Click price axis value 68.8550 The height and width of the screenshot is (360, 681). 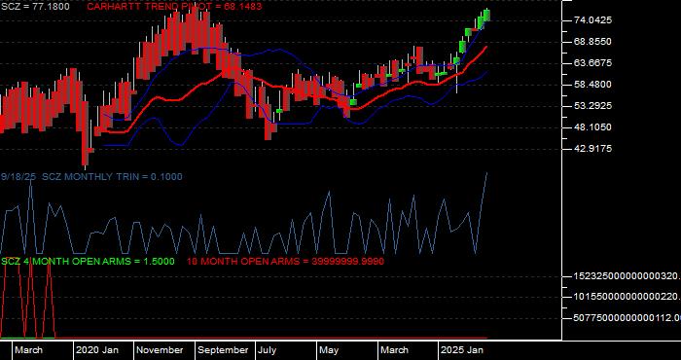click(592, 42)
